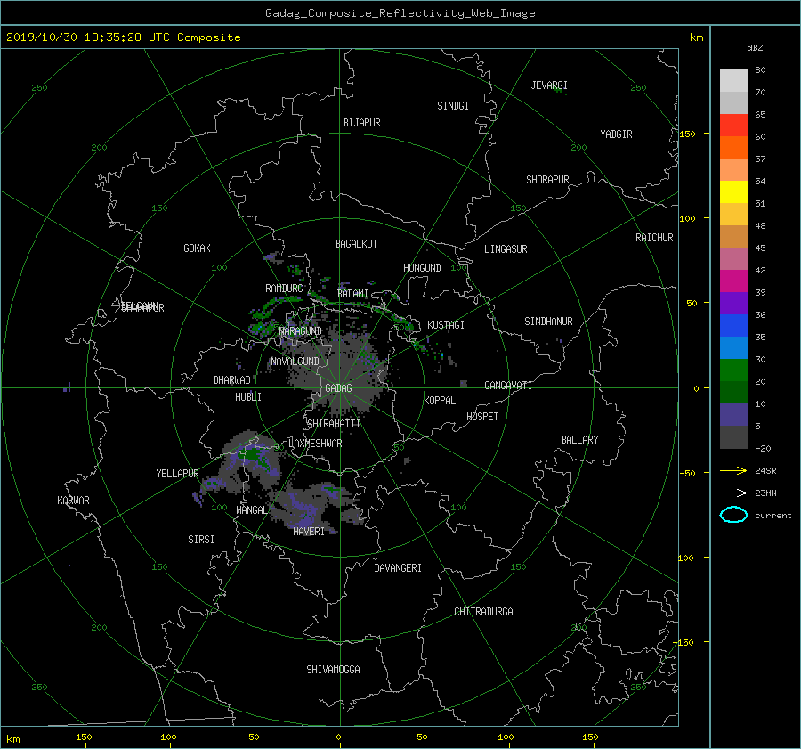Click the 'SINDHANUR' city label
Image resolution: width=801 pixels, height=749 pixels.
pos(548,322)
